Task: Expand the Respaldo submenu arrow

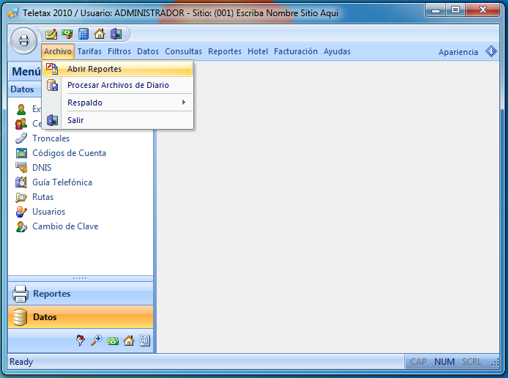Action: [x=184, y=103]
